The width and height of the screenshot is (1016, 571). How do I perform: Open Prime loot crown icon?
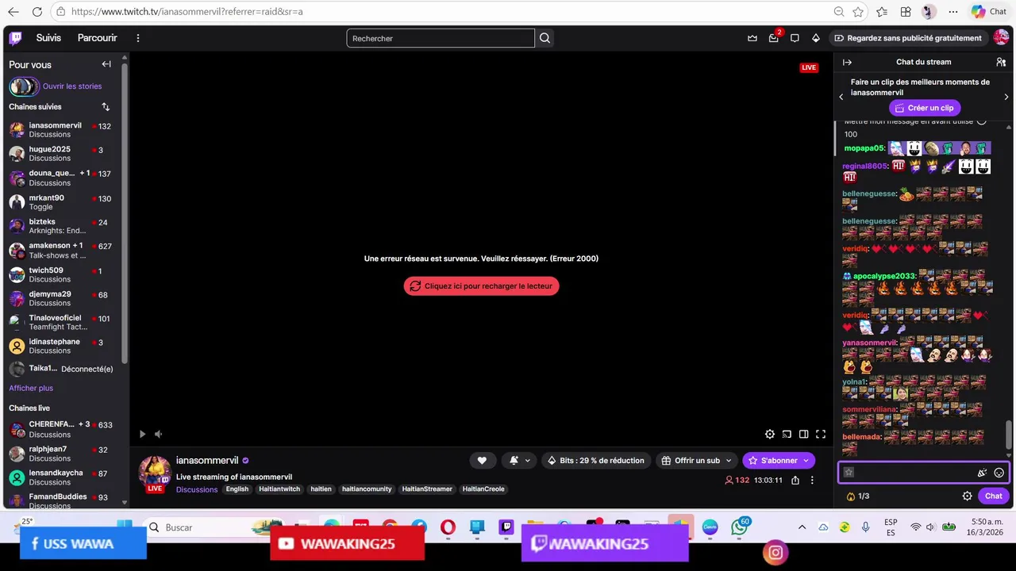[752, 38]
